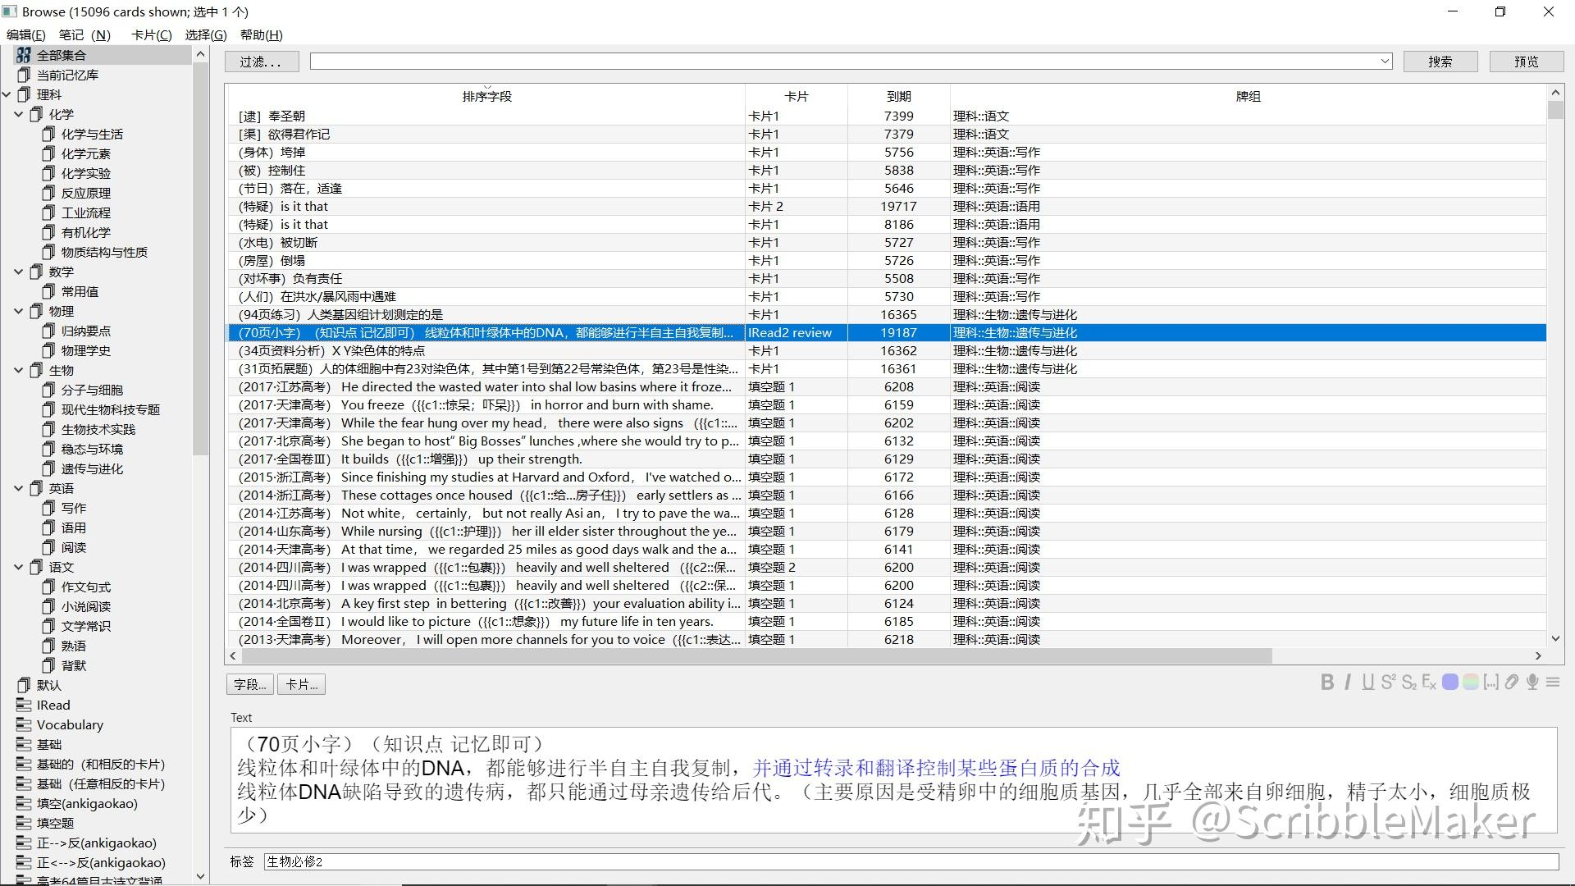The width and height of the screenshot is (1575, 886).
Task: Apply italic formatting to card text
Action: tap(1348, 683)
